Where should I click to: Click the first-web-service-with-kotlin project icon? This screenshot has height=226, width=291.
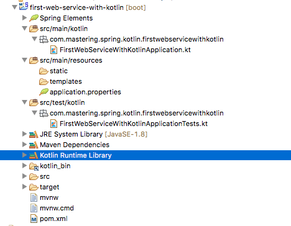[24, 7]
